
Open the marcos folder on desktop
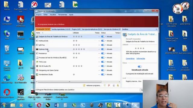coord(7,6)
